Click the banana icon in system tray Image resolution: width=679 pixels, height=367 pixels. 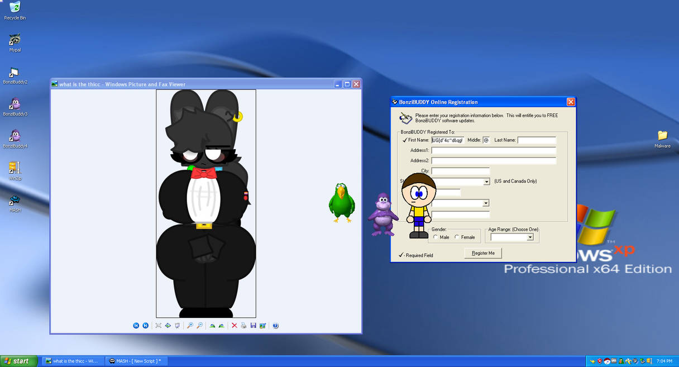pos(629,361)
